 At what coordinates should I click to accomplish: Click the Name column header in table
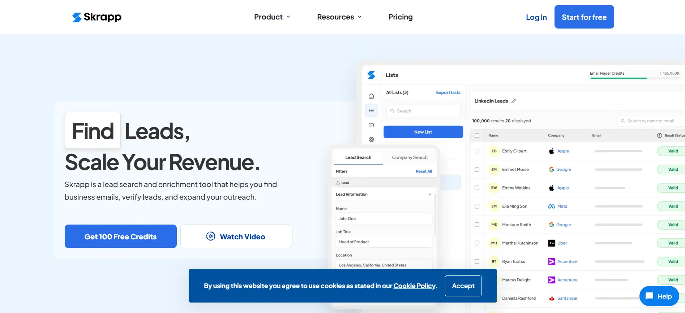point(493,136)
